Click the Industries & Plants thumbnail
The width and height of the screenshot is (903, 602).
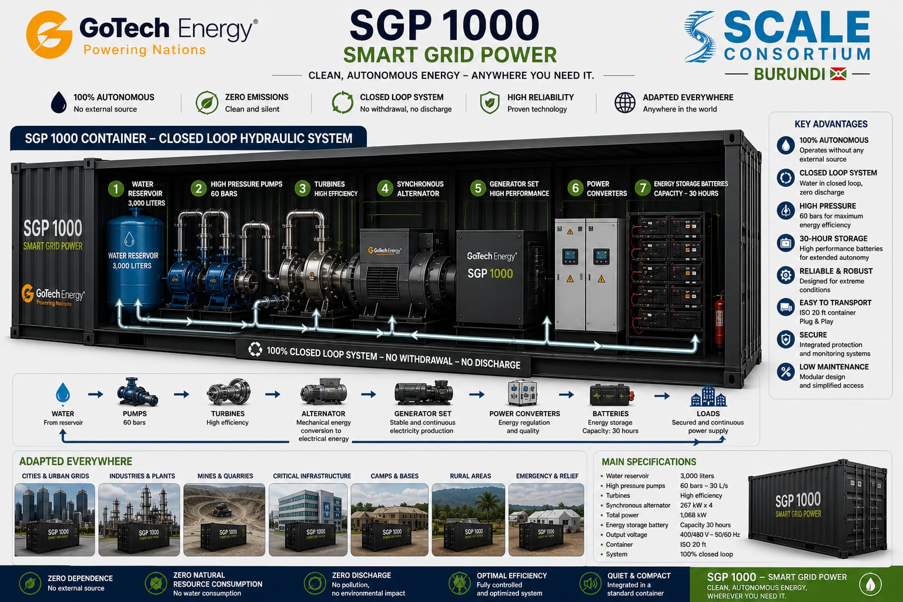coord(139,520)
